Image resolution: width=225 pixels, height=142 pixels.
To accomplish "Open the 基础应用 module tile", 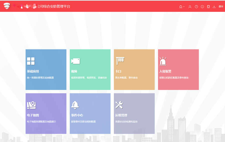I will click(46, 70).
